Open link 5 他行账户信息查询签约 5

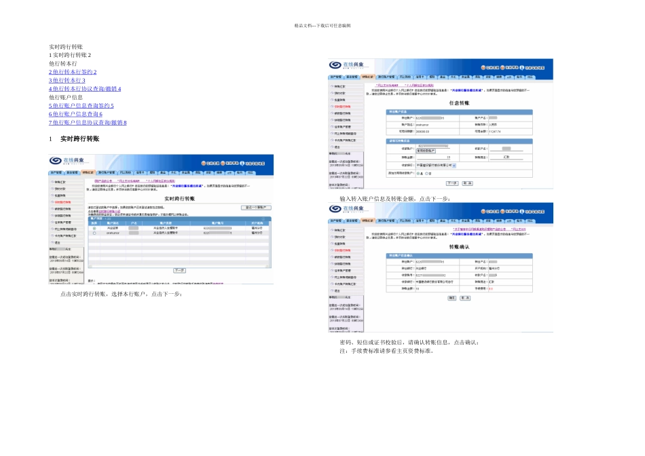pyautogui.click(x=81, y=106)
